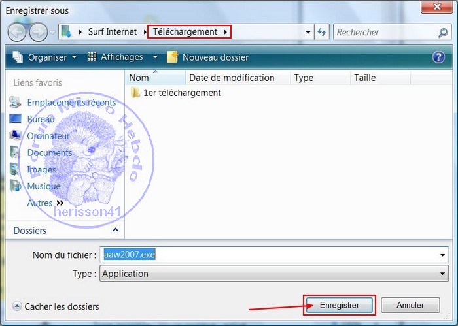Click the Documents folder icon

(x=14, y=152)
